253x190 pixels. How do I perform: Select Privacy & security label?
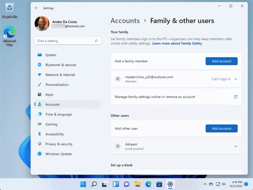[x=59, y=144]
